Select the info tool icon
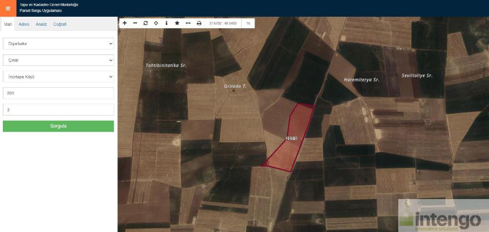The width and height of the screenshot is (489, 232). [167, 23]
